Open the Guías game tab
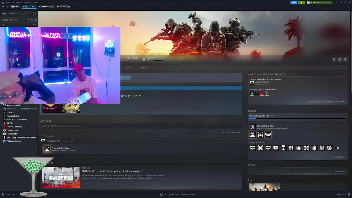352x198 pixels. pyautogui.click(x=128, y=67)
